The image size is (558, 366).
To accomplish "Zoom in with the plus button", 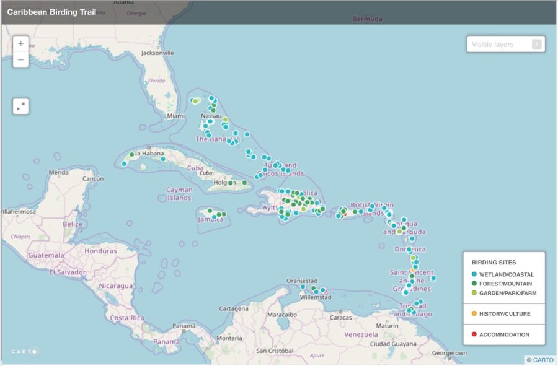I will tap(21, 43).
